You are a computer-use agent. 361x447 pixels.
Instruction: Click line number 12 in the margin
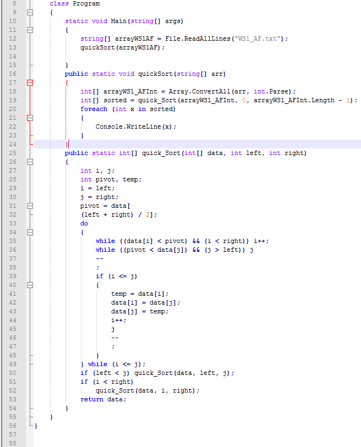[x=13, y=38]
